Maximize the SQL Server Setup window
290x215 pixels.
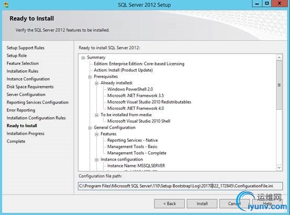[x=267, y=4]
